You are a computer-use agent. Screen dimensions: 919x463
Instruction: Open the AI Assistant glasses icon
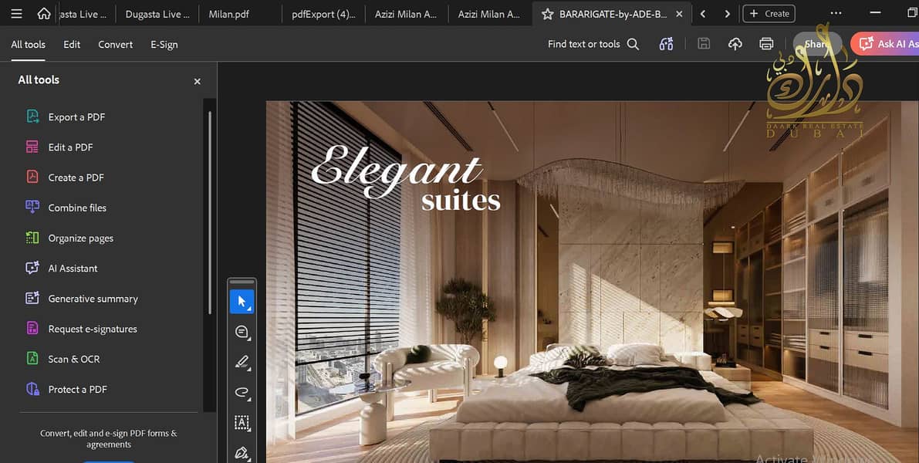(666, 44)
